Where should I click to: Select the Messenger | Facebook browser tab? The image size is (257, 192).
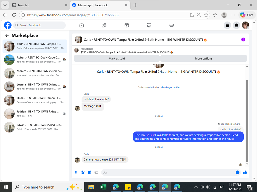pos(100,5)
